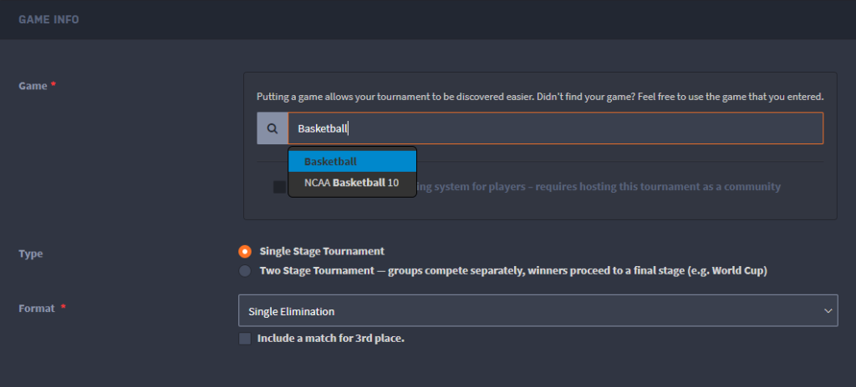This screenshot has width=856, height=387.
Task: Choose Basketball from autocomplete suggestions
Action: [352, 162]
